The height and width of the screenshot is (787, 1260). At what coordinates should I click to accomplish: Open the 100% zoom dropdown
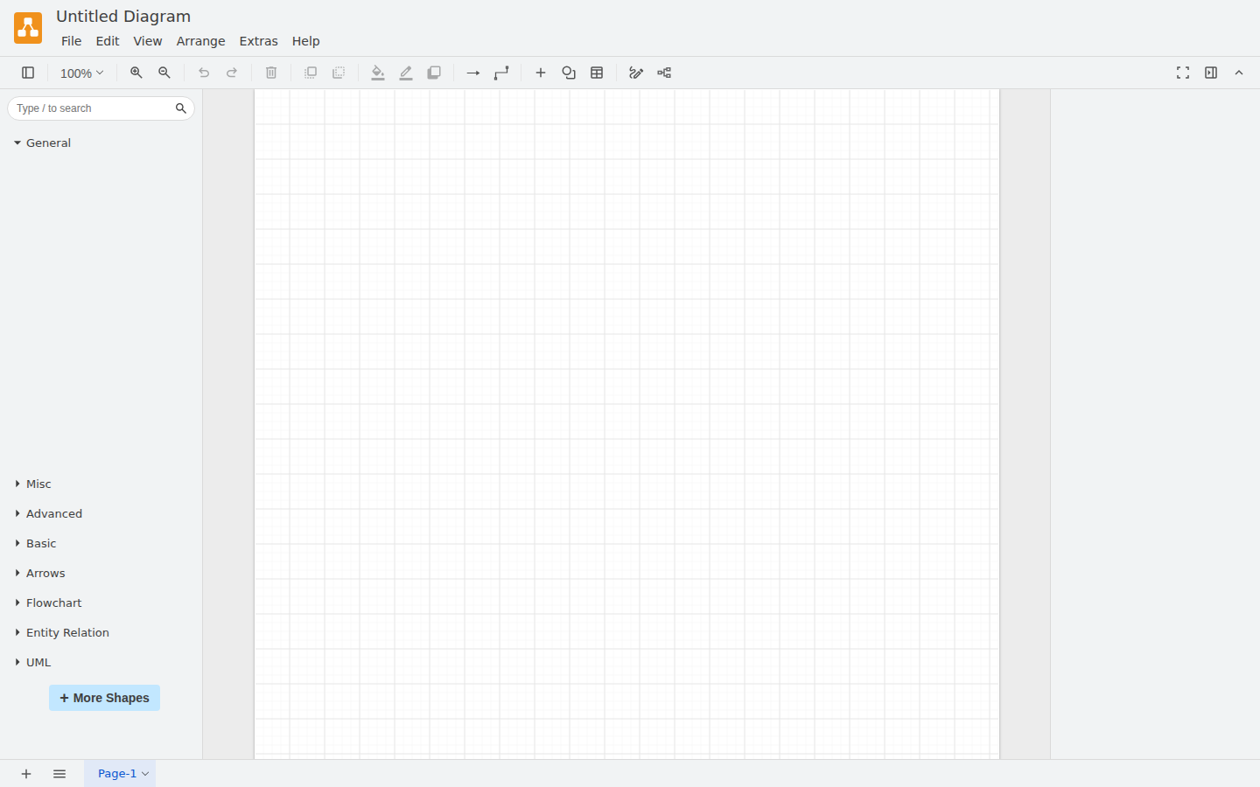coord(81,73)
